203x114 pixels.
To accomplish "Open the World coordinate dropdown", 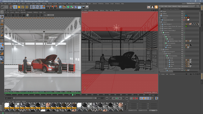I will 133,110.
